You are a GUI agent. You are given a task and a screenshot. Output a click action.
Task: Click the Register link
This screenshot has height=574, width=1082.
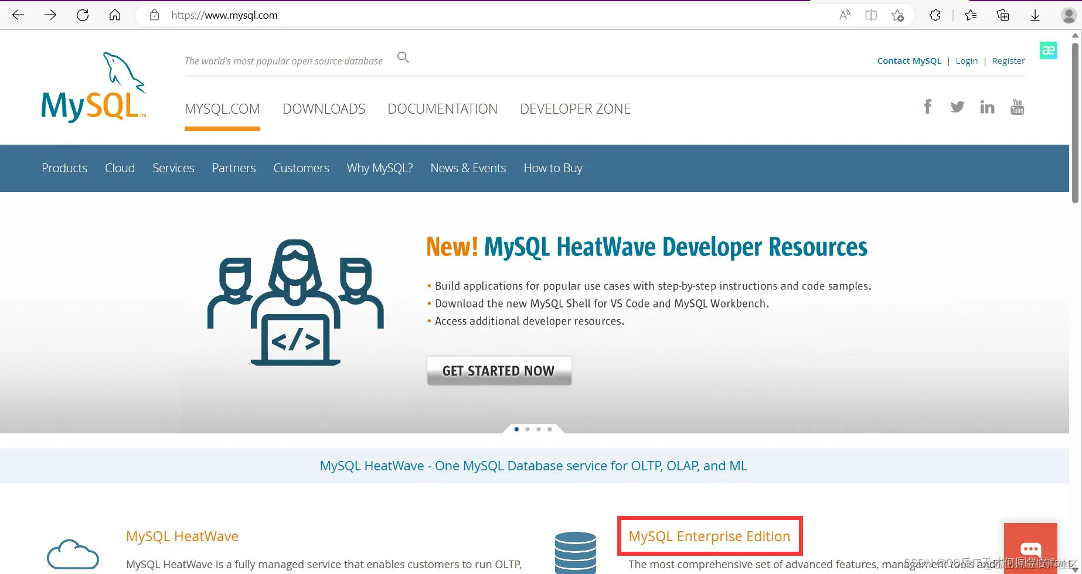[1008, 61]
